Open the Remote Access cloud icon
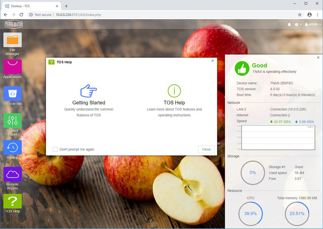The height and width of the screenshot is (229, 323). pos(13,174)
